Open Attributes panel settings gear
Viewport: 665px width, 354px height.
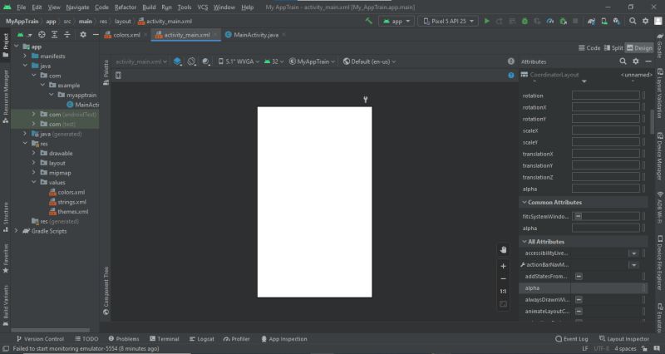pos(635,61)
